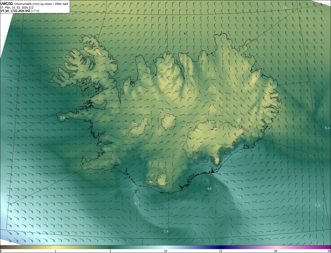
Task: Click the 6.7 value label southwest of Iceland
Action: (x=137, y=203)
